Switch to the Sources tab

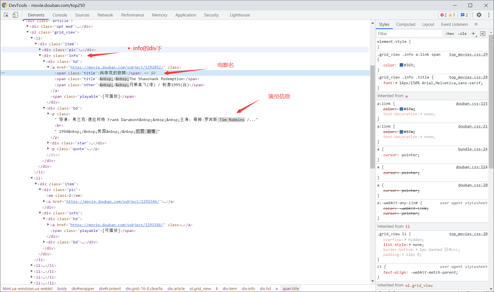[82, 15]
